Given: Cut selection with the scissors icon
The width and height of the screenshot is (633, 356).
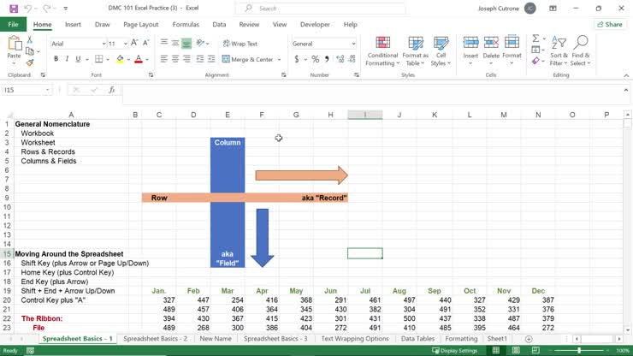Looking at the screenshot, I should pos(29,39).
